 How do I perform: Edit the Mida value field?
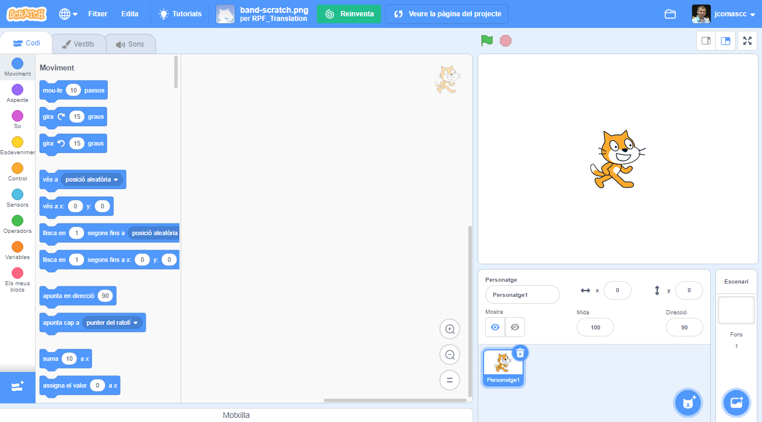595,327
